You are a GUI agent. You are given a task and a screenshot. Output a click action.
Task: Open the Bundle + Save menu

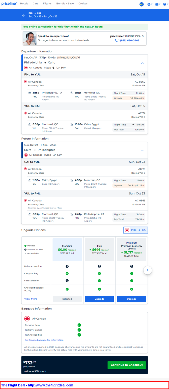65,4
